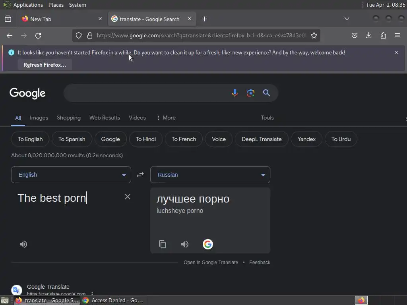Open the Firefox hamburger menu
Image resolution: width=407 pixels, height=305 pixels.
click(397, 35)
